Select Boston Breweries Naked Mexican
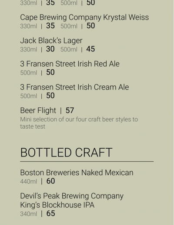This screenshot has width=174, height=225. click(77, 173)
